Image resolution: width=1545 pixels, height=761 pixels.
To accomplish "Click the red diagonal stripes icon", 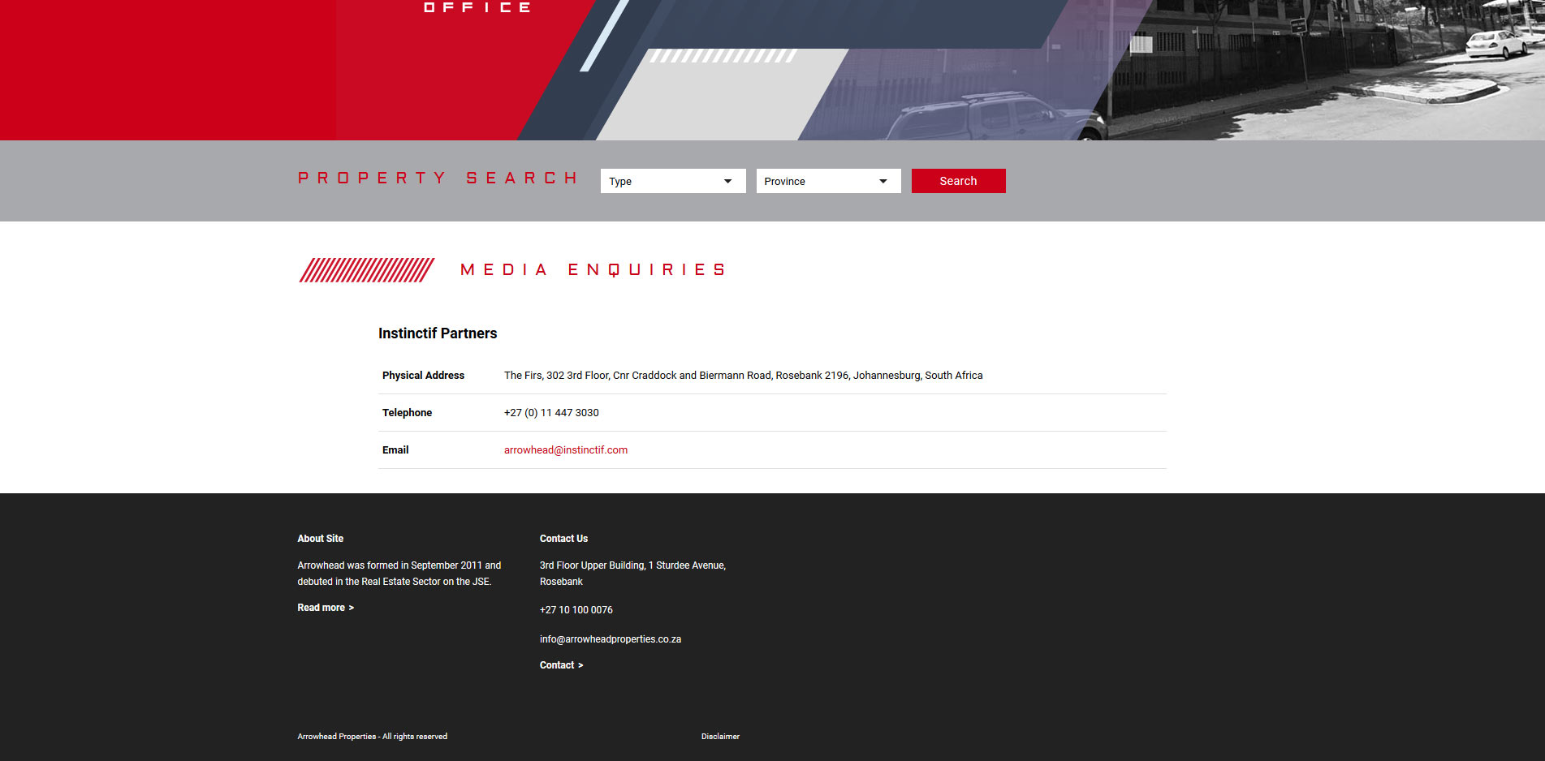I will [367, 270].
